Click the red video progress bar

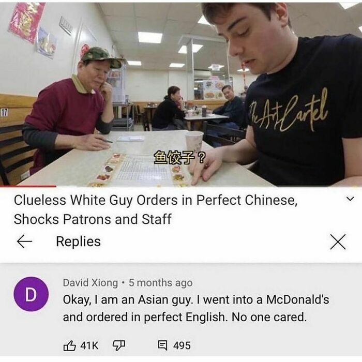coord(28,186)
